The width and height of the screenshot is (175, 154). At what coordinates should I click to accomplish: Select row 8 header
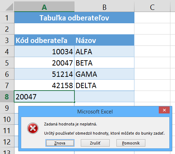tap(7, 97)
